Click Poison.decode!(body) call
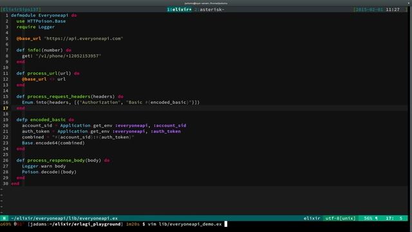 [x=49, y=172]
